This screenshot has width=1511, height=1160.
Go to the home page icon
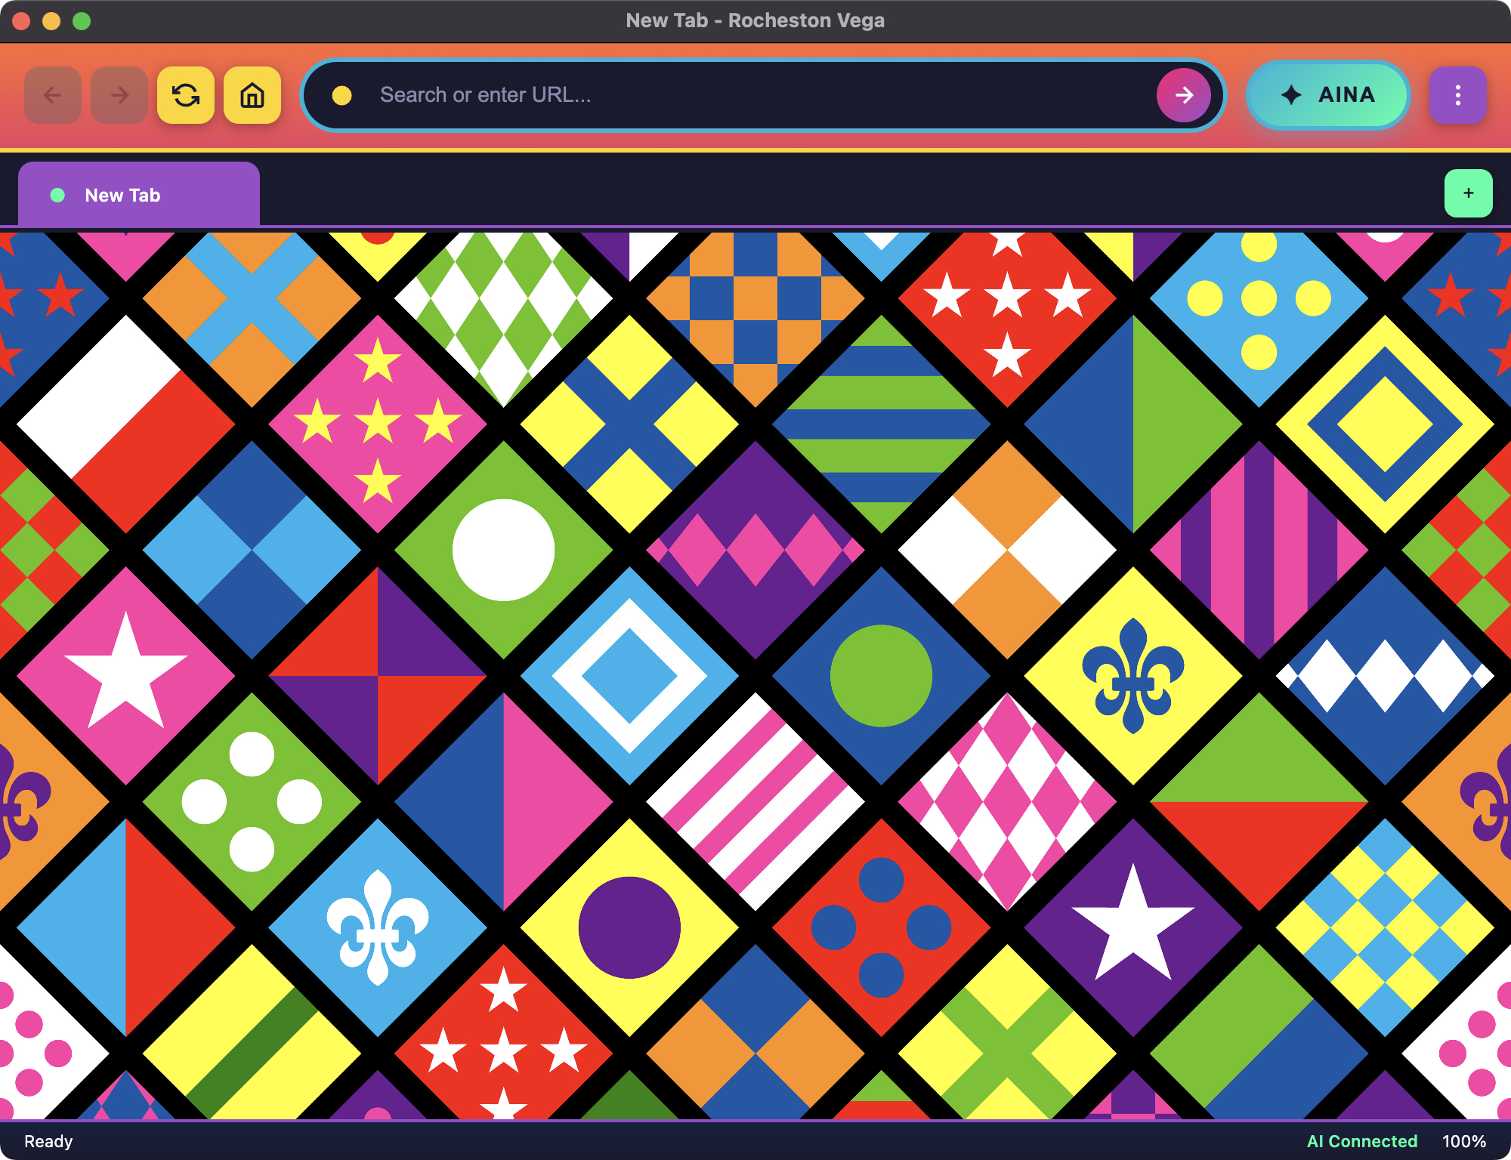click(252, 95)
